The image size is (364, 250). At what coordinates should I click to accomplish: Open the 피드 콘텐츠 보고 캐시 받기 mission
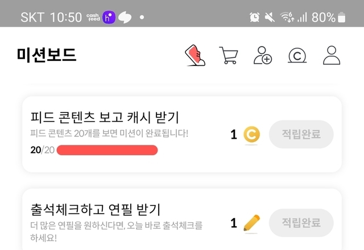pyautogui.click(x=105, y=118)
